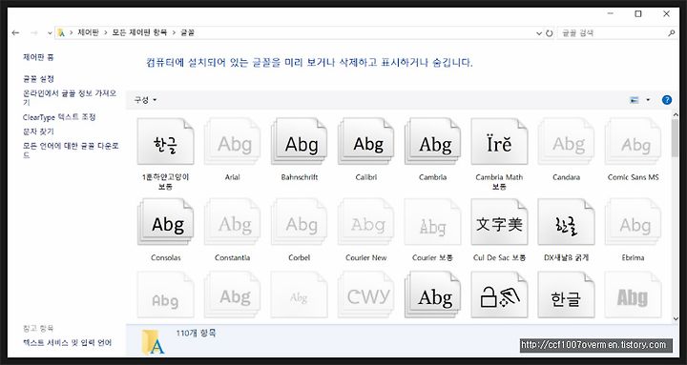Open 제어판 홈 link
Viewport: 687px width, 365px height.
click(x=38, y=57)
